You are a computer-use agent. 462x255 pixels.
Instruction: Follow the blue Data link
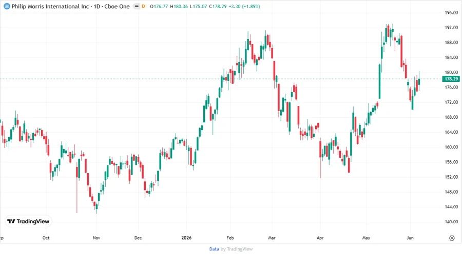tap(214, 249)
